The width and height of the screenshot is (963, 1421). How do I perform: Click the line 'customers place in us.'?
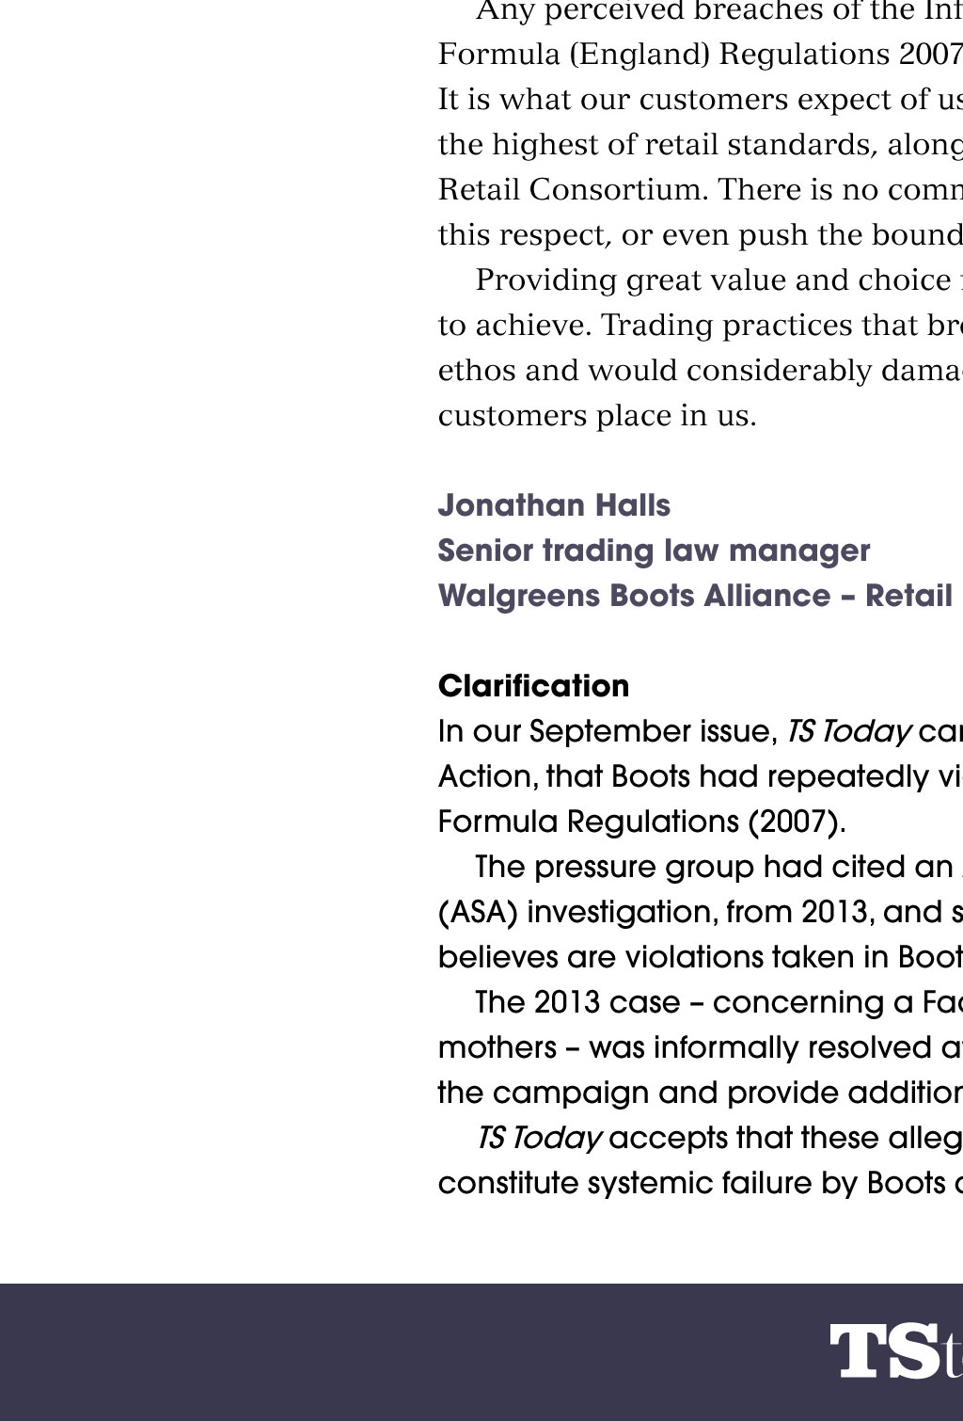[597, 415]
